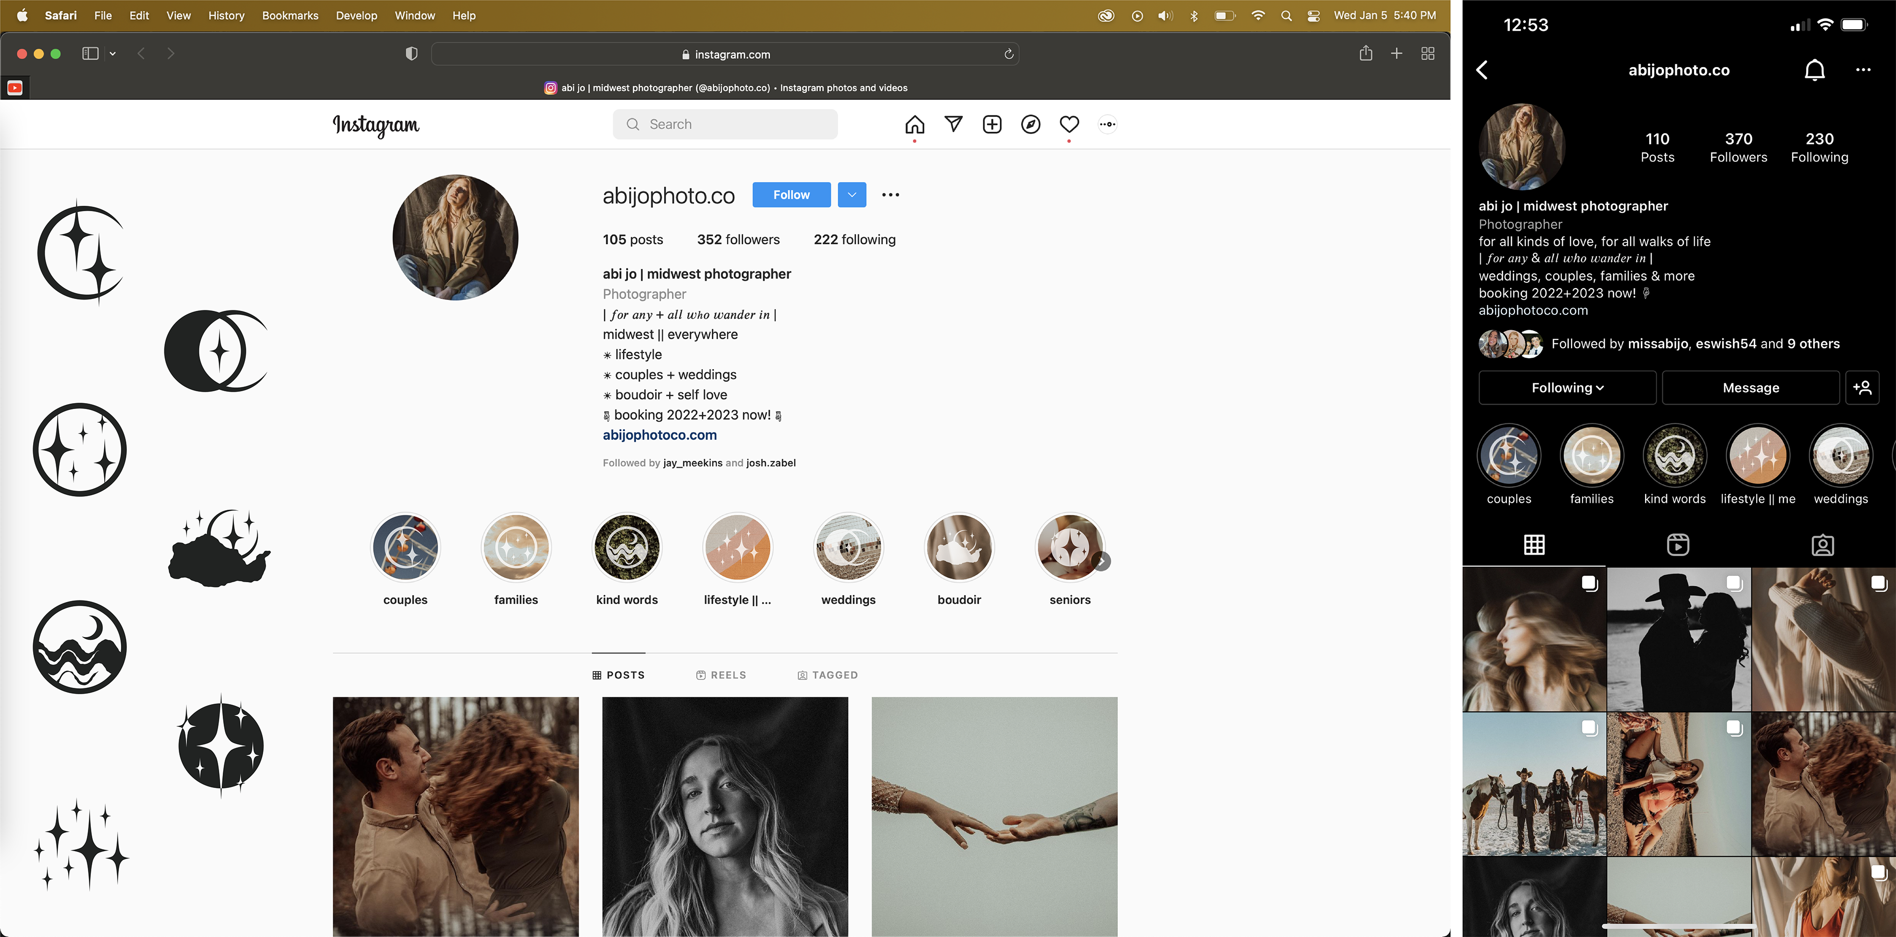Screen dimensions: 1896x937
Task: Click the new post plus icon
Action: click(992, 124)
